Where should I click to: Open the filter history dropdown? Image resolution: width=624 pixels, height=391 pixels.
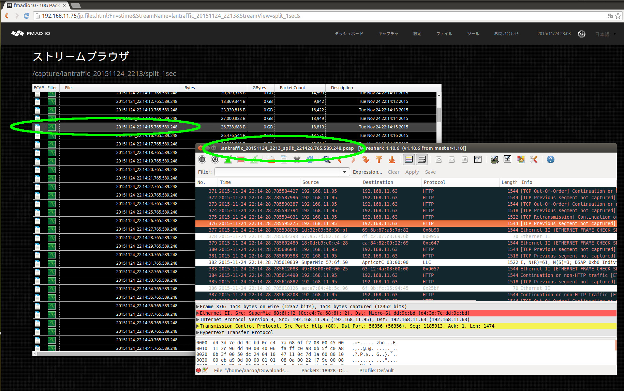click(x=344, y=172)
